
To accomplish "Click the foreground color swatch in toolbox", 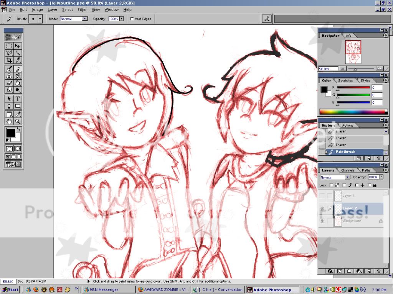I will 11,132.
